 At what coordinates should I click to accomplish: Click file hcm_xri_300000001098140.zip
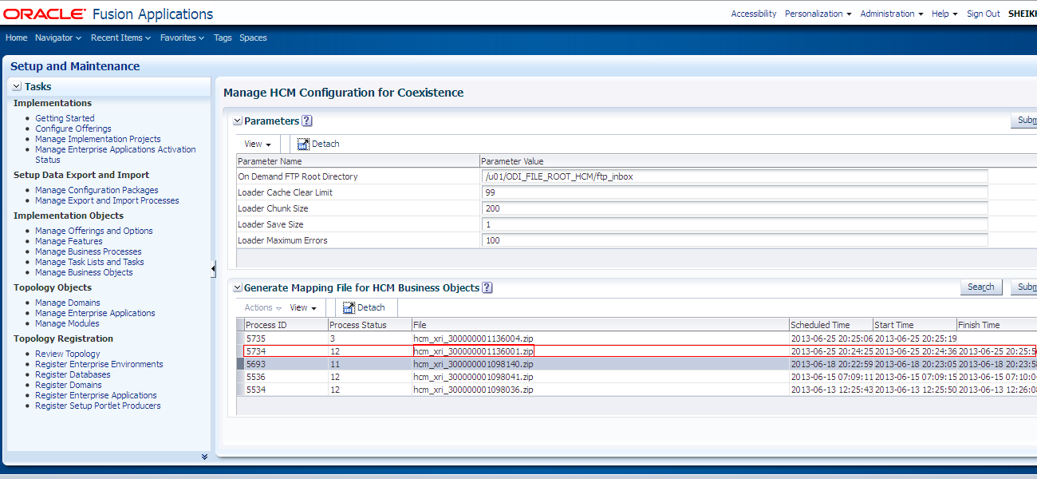pos(473,364)
